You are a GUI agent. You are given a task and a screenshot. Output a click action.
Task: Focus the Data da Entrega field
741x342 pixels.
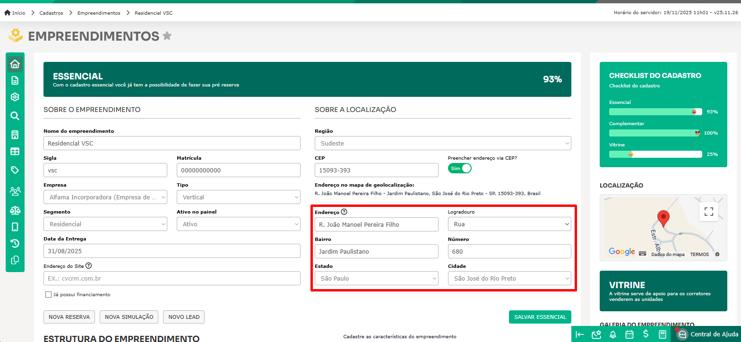pos(172,251)
